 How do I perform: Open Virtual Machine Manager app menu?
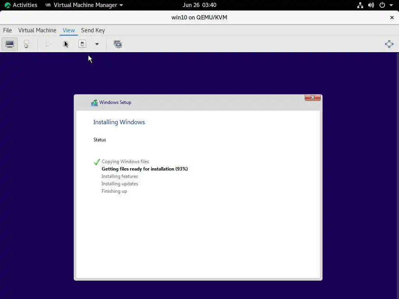click(84, 5)
